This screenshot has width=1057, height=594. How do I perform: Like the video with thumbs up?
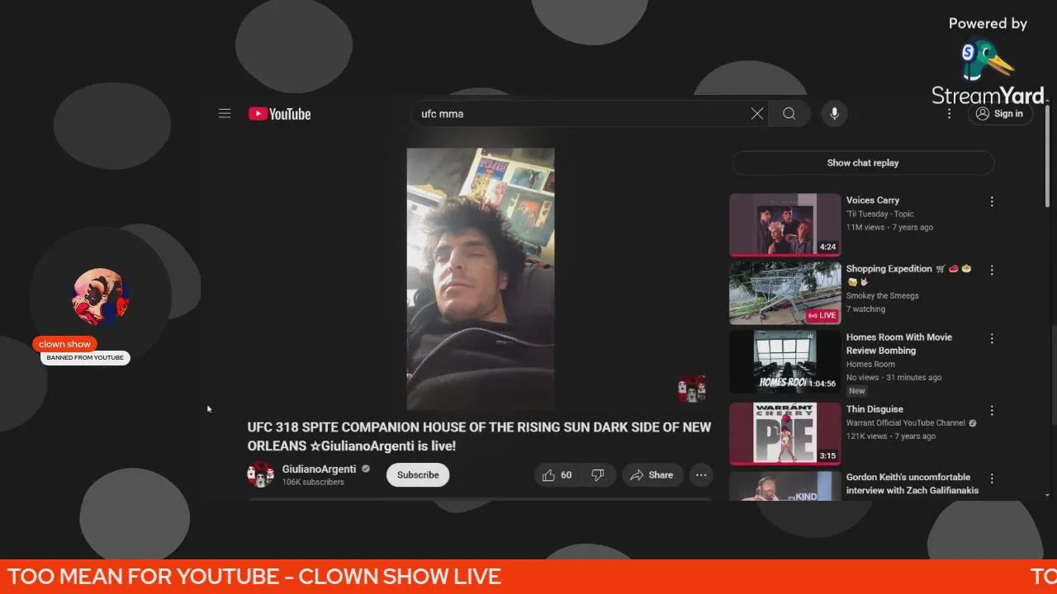click(x=557, y=475)
